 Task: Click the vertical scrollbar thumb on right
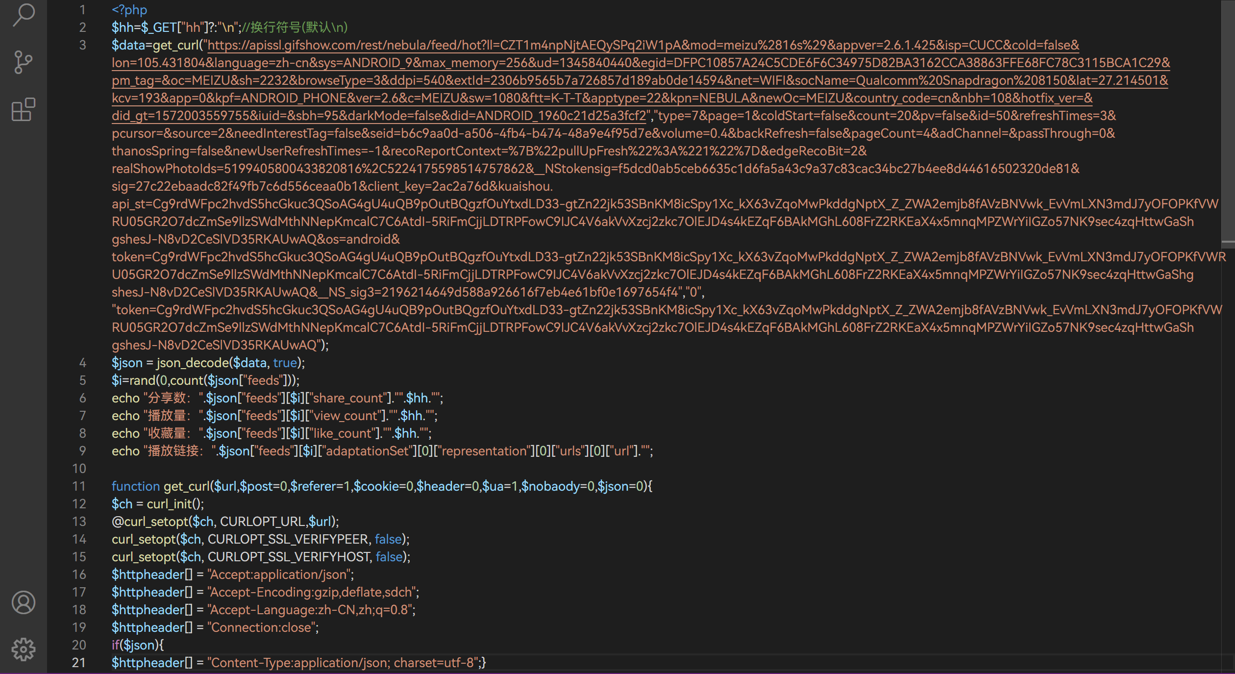coord(1228,123)
